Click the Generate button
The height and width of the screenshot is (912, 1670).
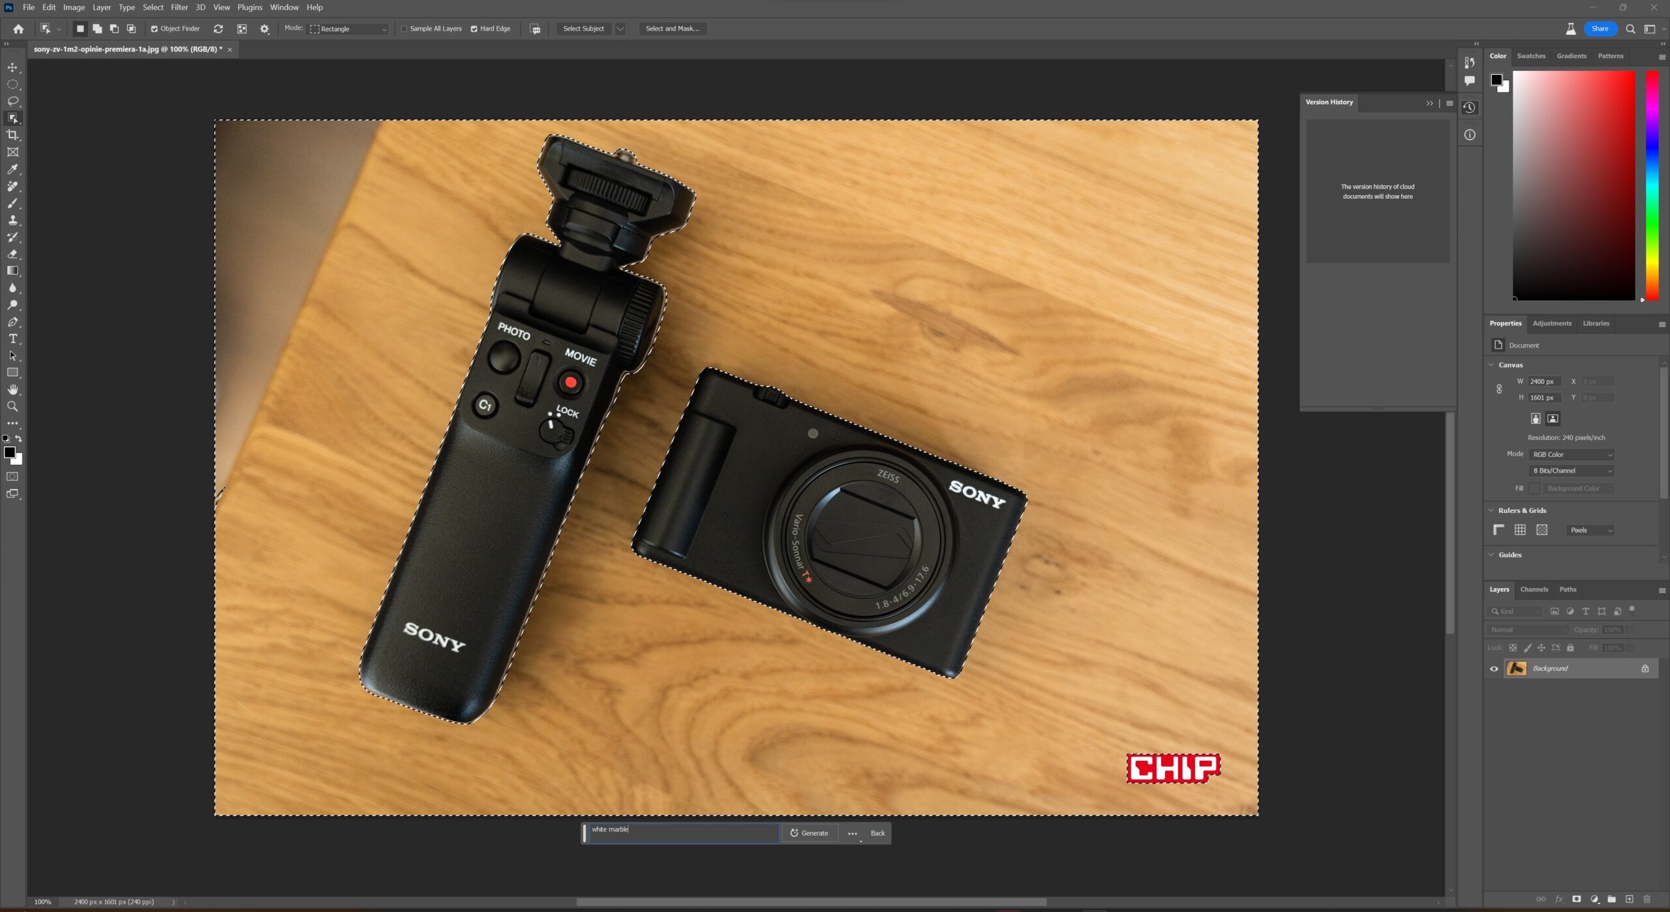[x=809, y=833]
